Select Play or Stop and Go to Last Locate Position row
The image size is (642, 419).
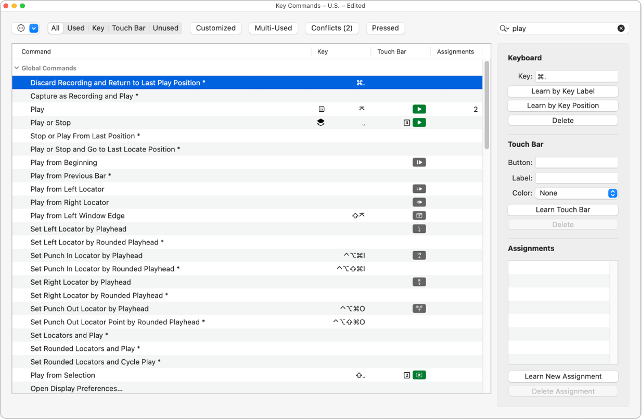click(247, 149)
